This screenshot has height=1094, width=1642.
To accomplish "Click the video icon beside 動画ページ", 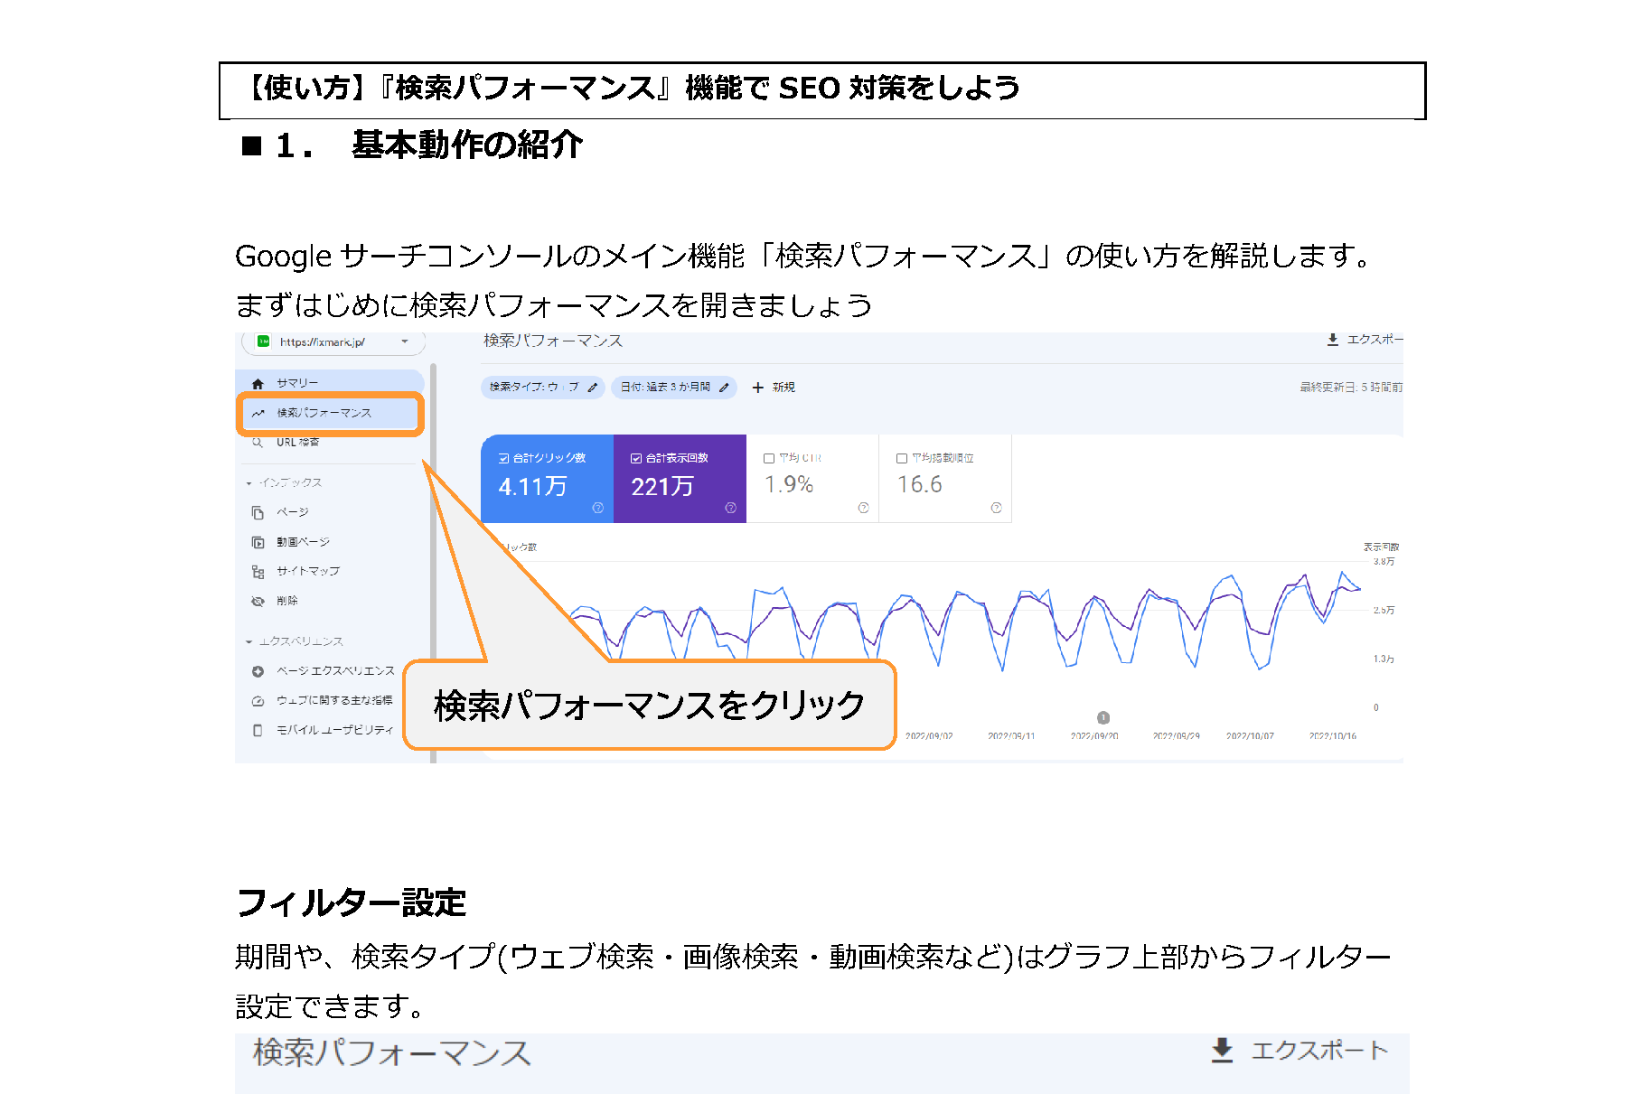I will 258,542.
